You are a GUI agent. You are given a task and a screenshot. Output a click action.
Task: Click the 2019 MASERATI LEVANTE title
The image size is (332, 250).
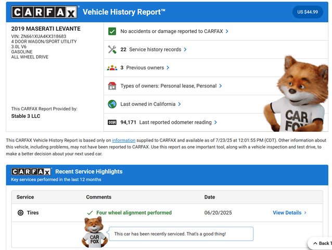pyautogui.click(x=46, y=29)
